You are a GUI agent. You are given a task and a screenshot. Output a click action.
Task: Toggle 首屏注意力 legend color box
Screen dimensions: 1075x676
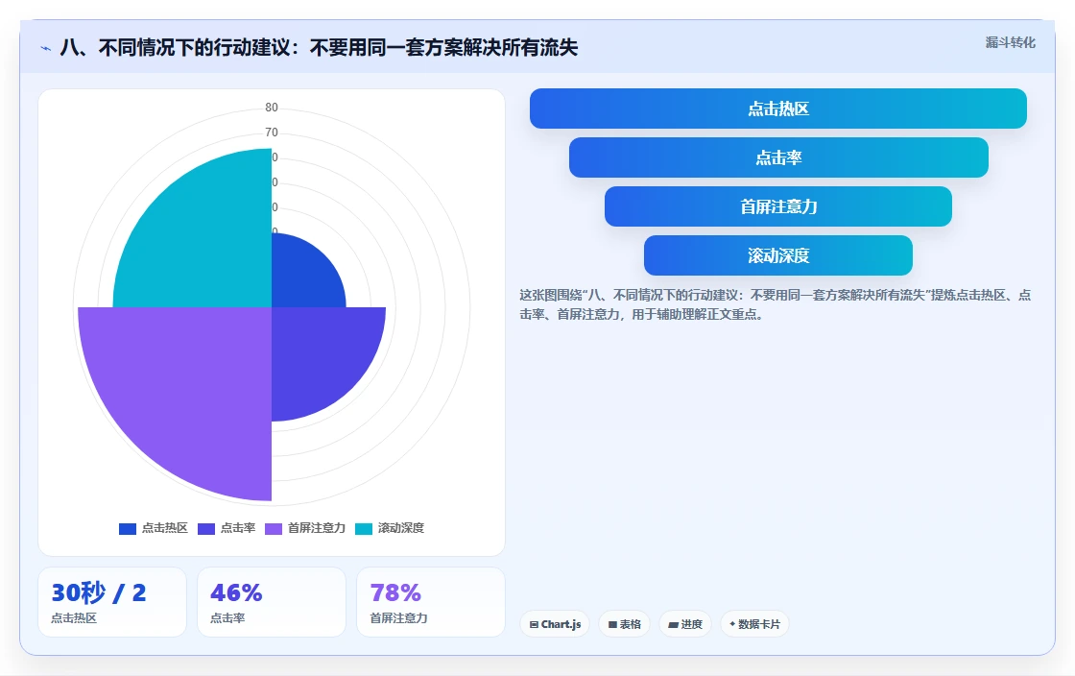tap(274, 528)
